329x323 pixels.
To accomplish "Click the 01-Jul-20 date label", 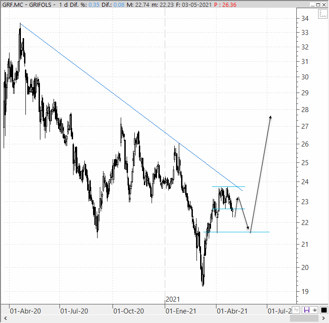I will click(x=74, y=311).
